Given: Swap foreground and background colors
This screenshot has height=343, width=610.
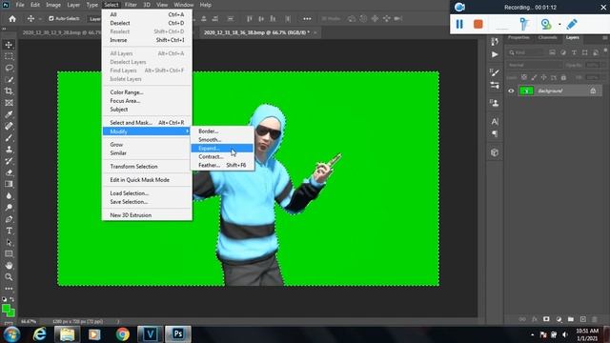Looking at the screenshot, I should coord(12,299).
